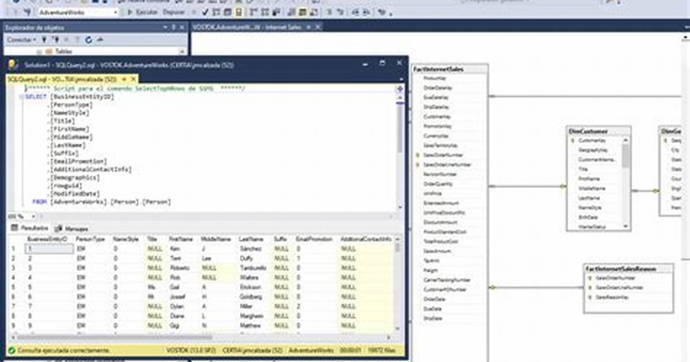690x362 pixels.
Task: Switch to the VOSTOK Internet Sales diagram tab
Action: click(x=247, y=27)
